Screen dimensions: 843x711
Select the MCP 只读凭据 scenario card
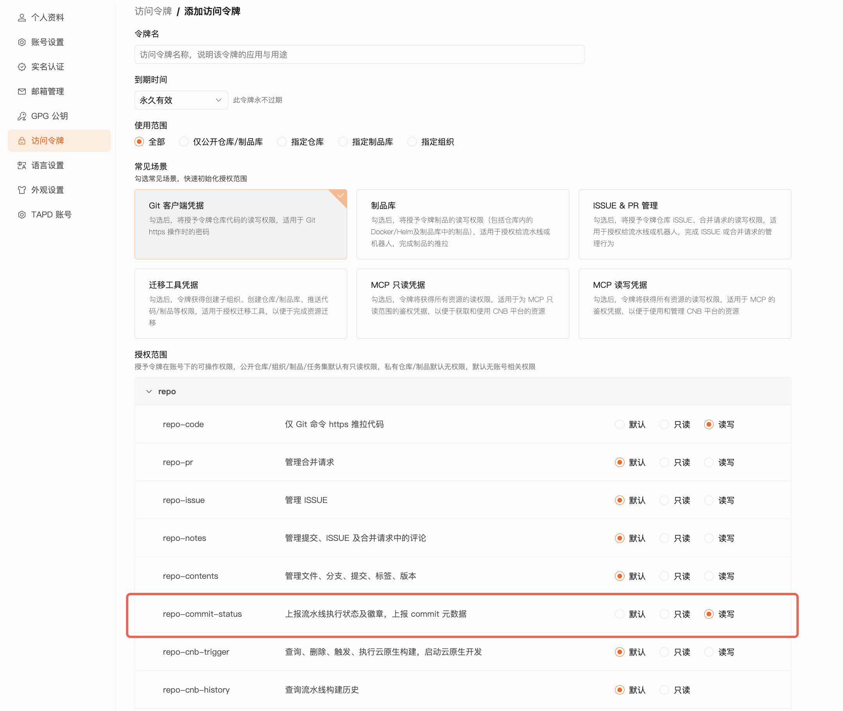tap(462, 303)
